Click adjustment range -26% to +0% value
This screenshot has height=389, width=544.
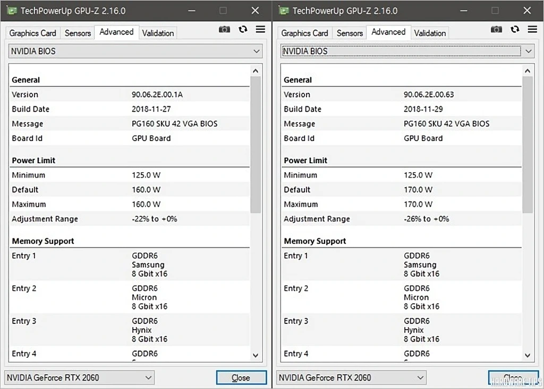coord(427,219)
